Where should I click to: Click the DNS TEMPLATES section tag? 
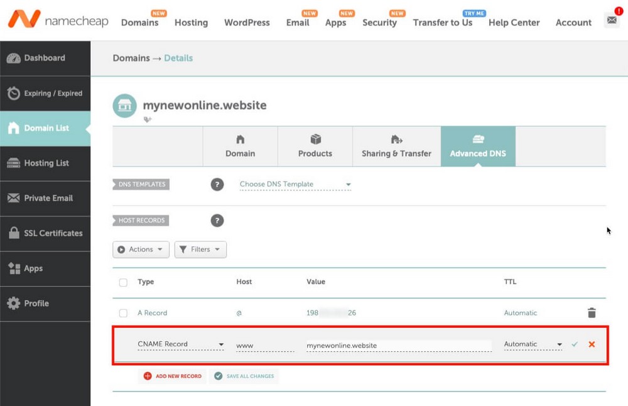[141, 184]
